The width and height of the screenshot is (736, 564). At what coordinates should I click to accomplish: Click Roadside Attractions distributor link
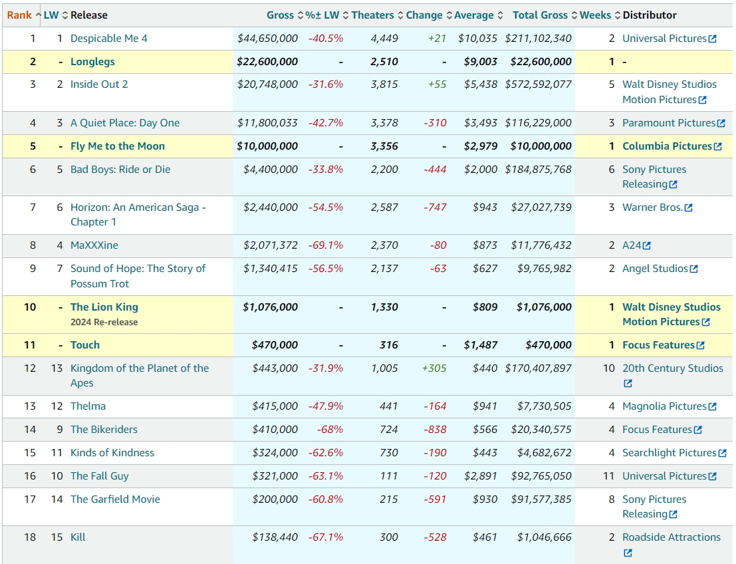coord(672,537)
